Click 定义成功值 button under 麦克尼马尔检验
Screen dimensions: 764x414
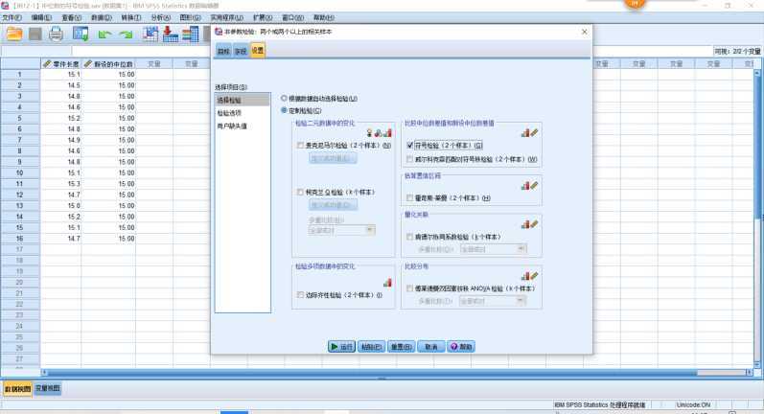[333, 158]
